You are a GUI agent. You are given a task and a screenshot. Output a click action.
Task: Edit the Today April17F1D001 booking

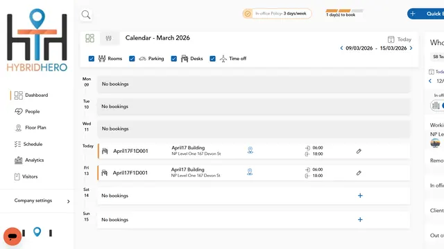359,151
